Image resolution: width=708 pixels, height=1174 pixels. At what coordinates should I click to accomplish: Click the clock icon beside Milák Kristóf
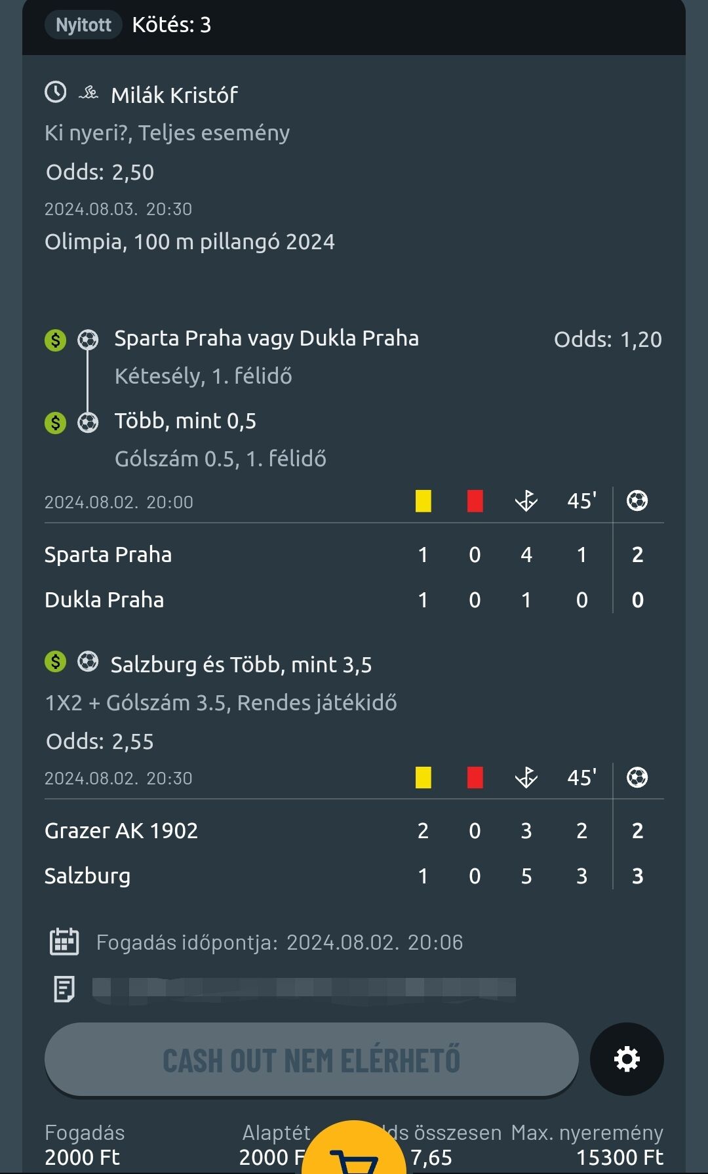[56, 92]
